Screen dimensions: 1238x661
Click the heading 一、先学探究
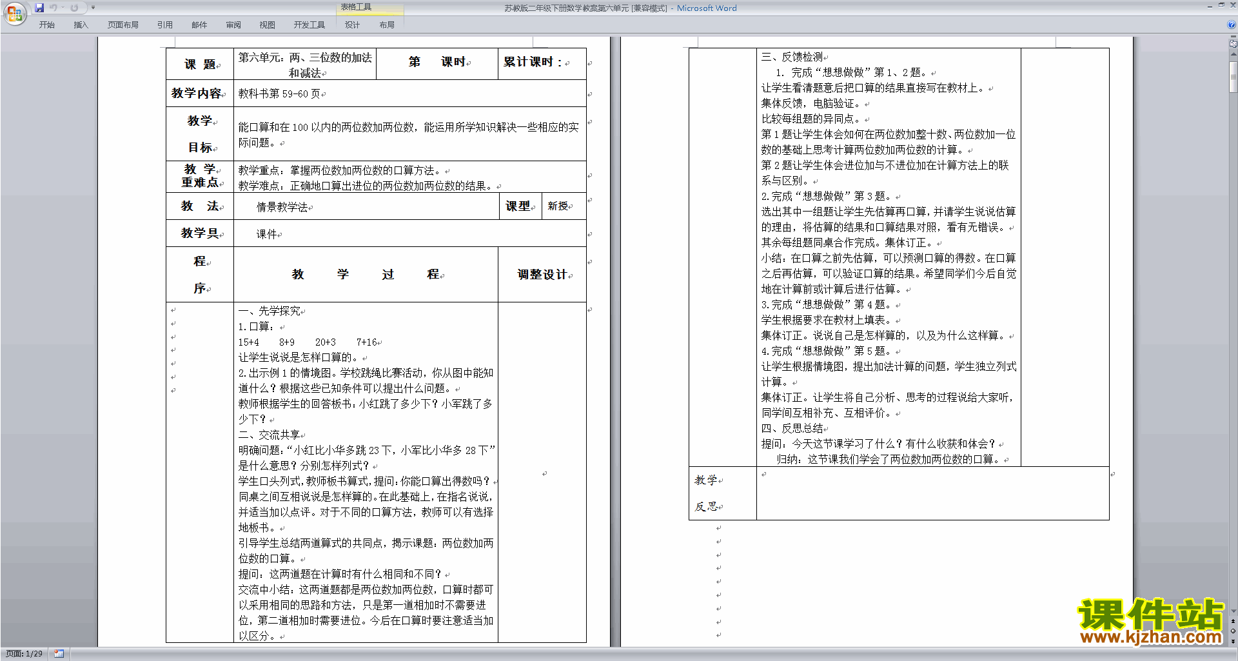coord(270,311)
